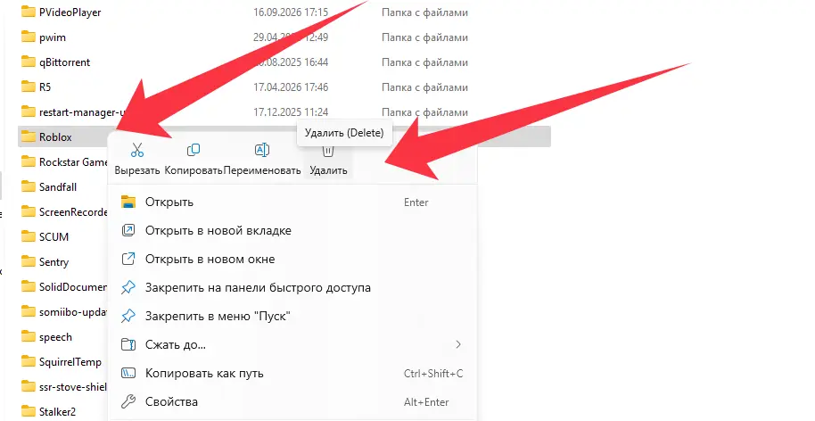Viewport: 815px width, 421px height.
Task: Click the open-in-new-window icon
Action: pyautogui.click(x=128, y=259)
